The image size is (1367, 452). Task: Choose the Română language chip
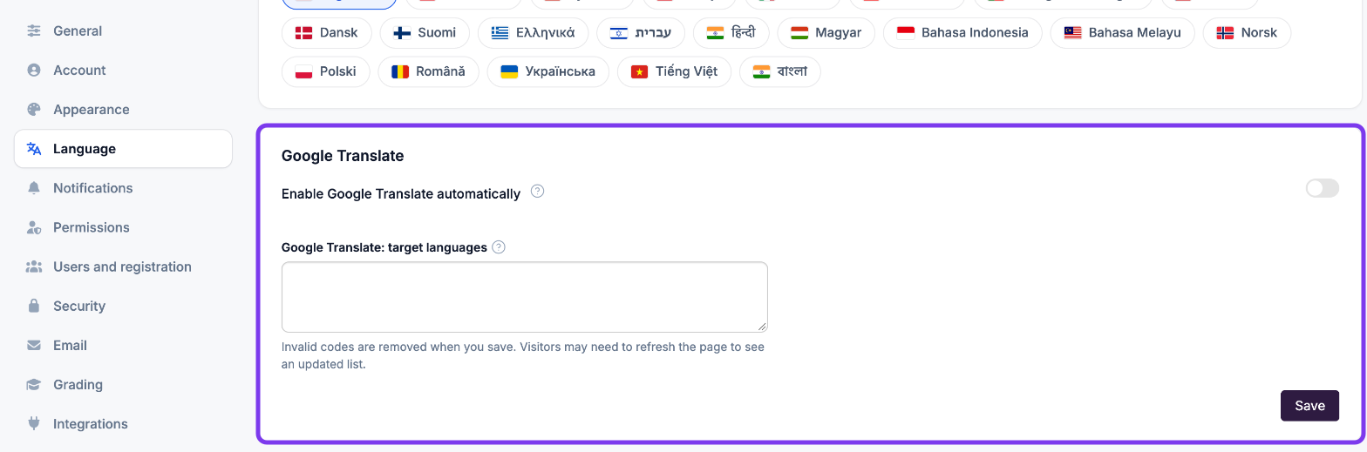pyautogui.click(x=428, y=71)
